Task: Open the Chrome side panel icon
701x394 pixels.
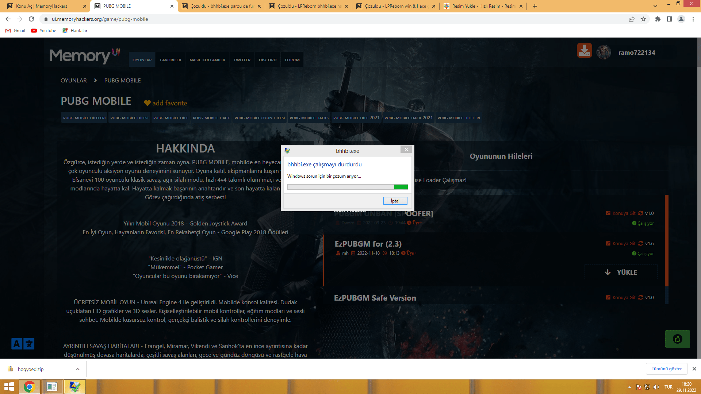Action: [670, 19]
